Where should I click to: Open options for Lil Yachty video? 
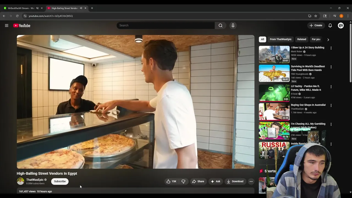click(x=331, y=87)
